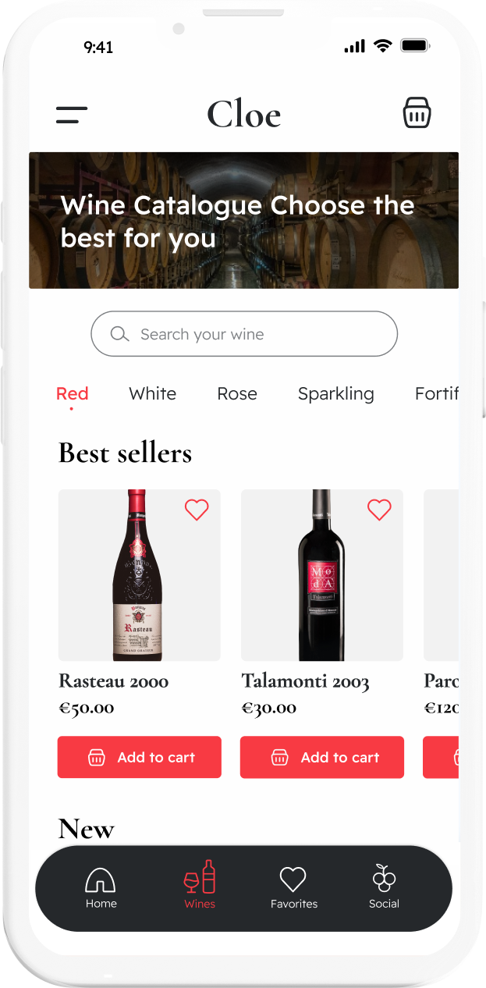This screenshot has width=486, height=988.
Task: Select the Rose category tab
Action: point(237,394)
